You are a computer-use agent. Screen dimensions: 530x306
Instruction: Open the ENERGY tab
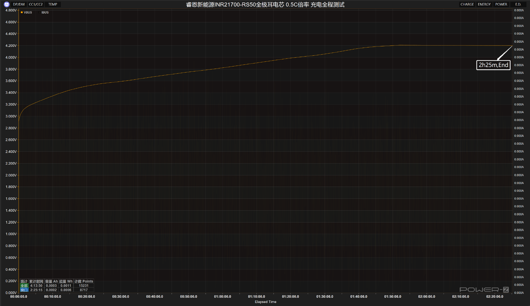tap(484, 4)
